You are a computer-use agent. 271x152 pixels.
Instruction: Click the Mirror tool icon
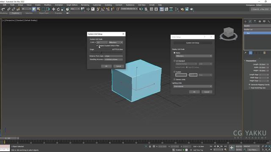tap(141, 9)
